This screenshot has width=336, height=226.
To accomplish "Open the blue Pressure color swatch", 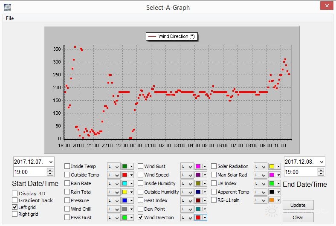I will 125,200.
